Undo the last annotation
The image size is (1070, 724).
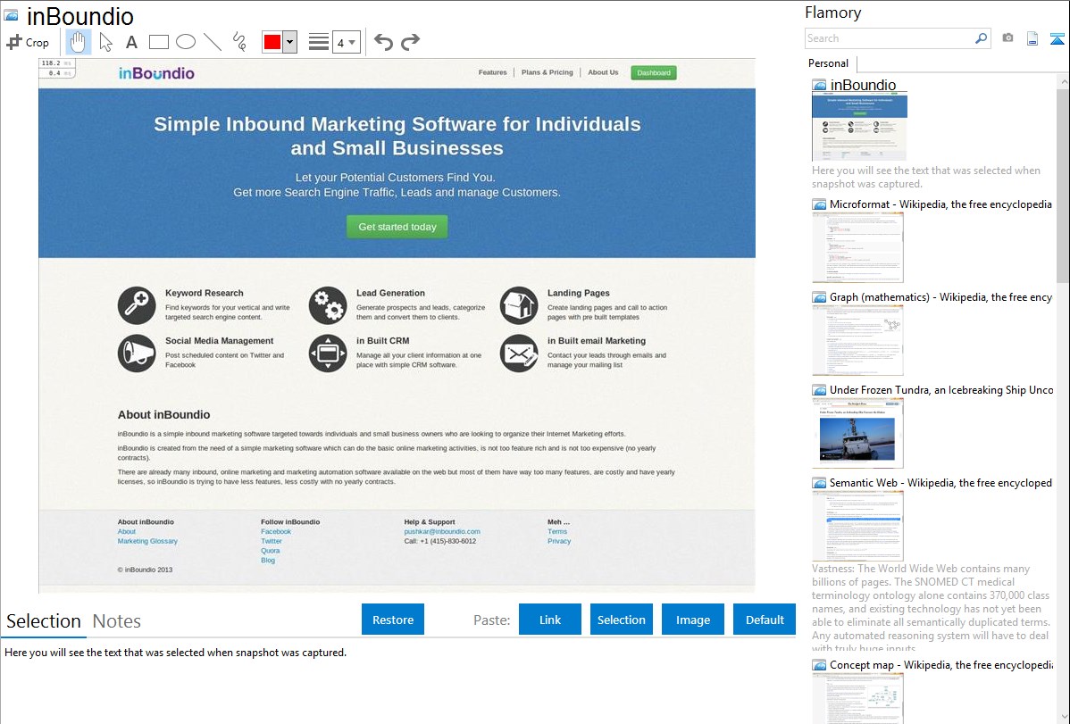coord(383,42)
